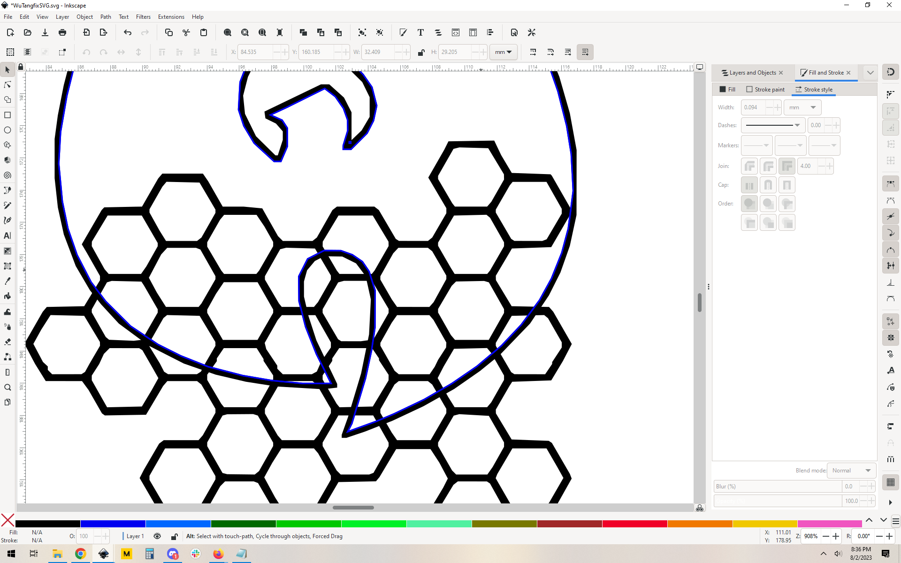
Task: Lock Layer 1 in the status bar
Action: (174, 536)
